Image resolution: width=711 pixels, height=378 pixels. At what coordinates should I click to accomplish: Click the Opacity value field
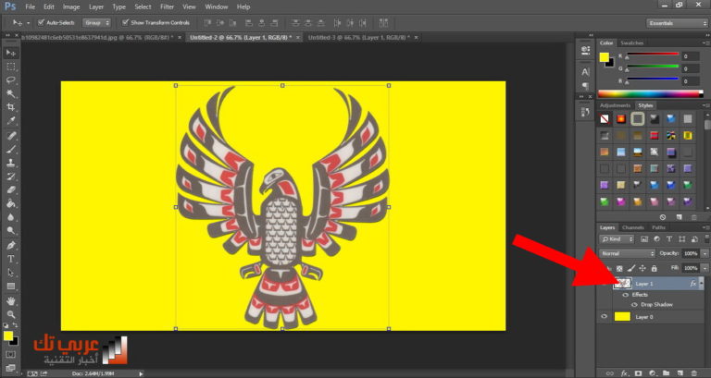coord(690,253)
